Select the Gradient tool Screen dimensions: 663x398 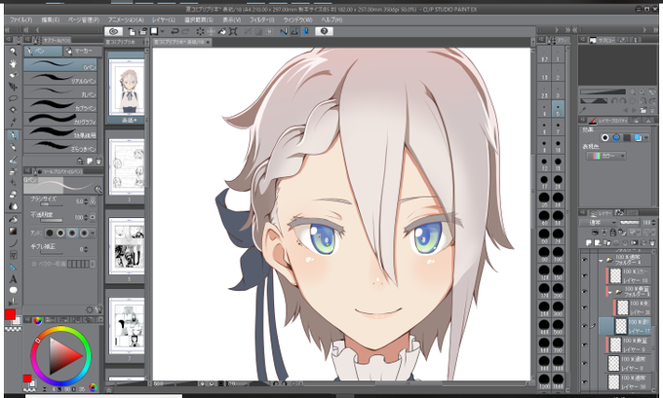click(13, 232)
